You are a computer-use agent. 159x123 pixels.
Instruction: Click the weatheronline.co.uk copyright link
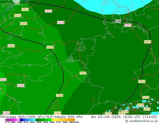(142, 121)
